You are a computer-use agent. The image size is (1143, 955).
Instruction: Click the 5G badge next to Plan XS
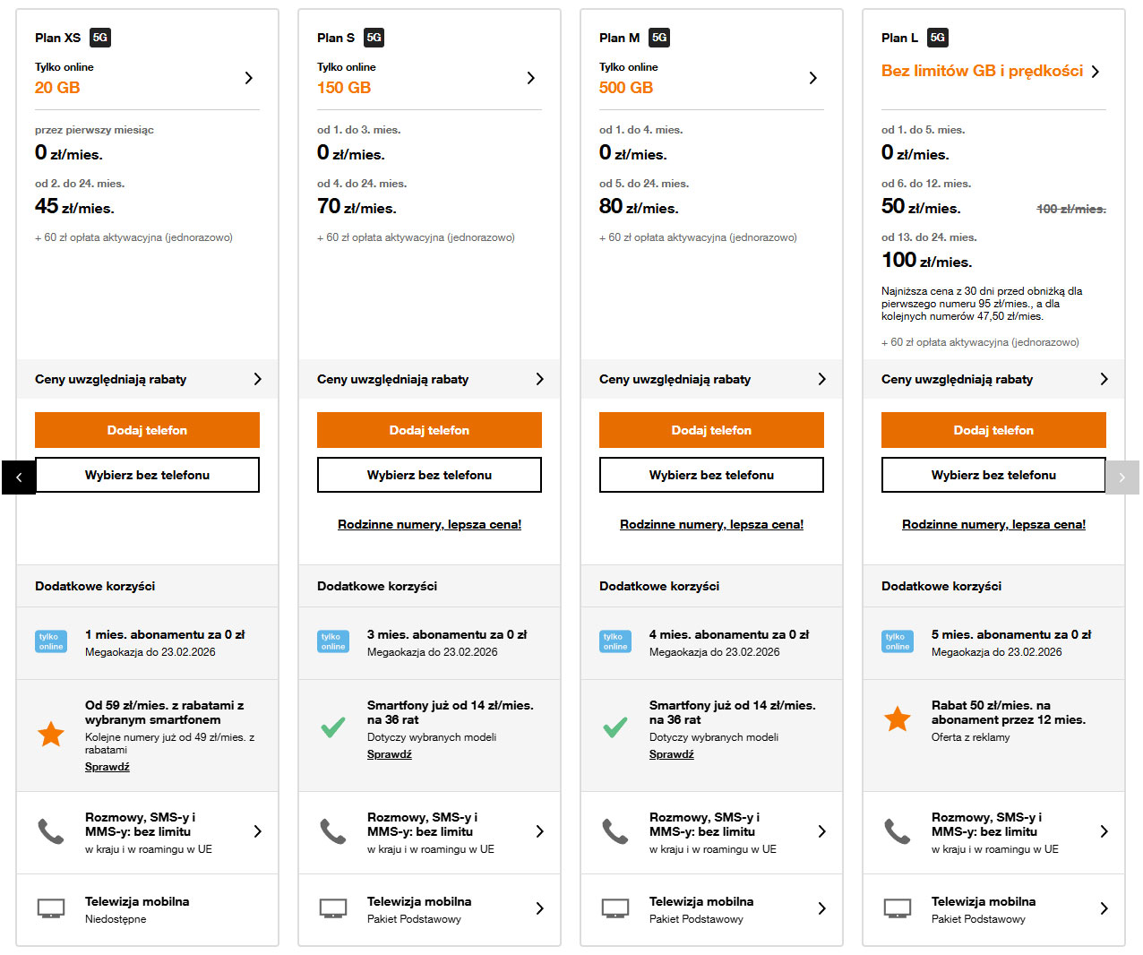100,38
